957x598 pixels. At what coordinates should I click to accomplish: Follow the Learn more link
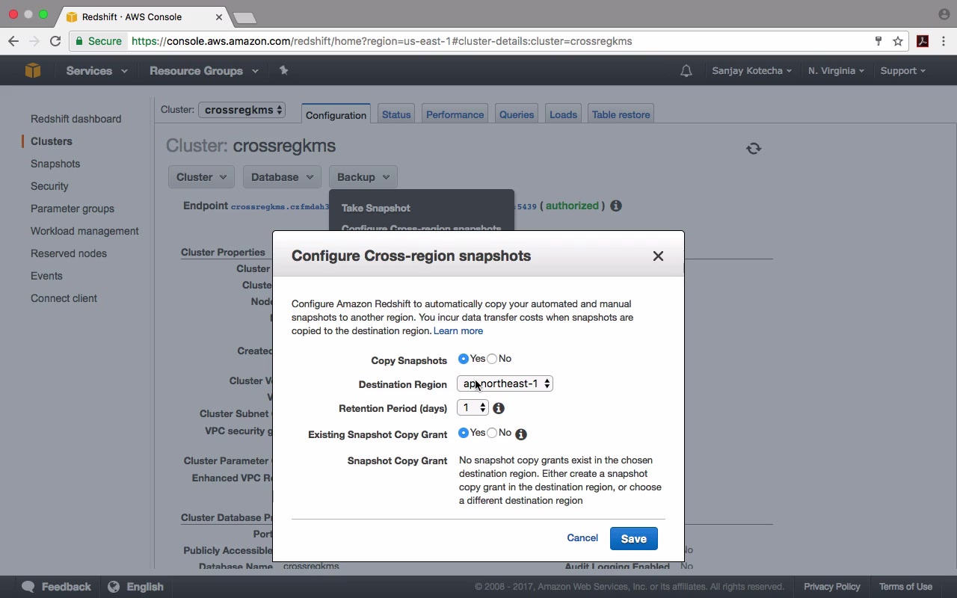pos(458,331)
